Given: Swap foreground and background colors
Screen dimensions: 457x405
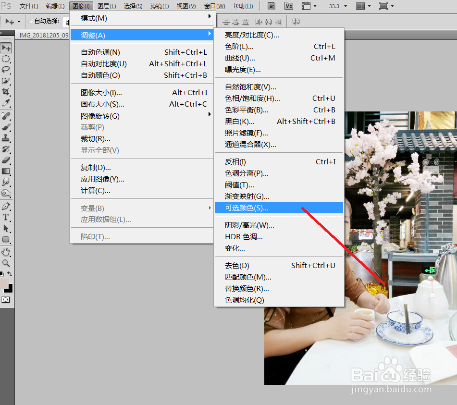Looking at the screenshot, I should (10, 274).
